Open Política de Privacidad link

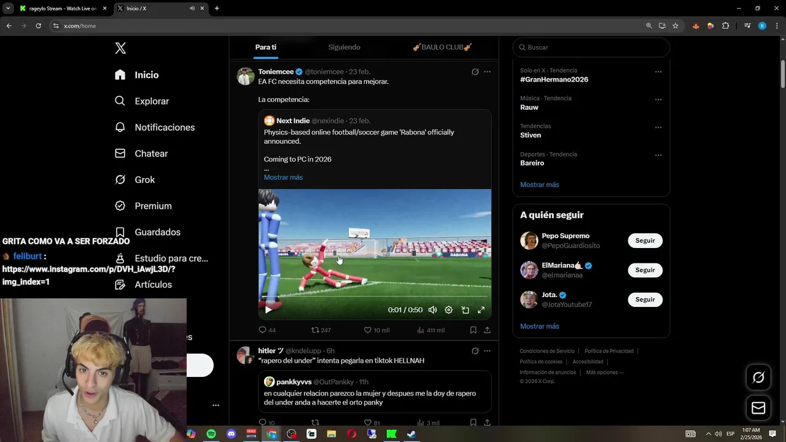[x=609, y=351]
